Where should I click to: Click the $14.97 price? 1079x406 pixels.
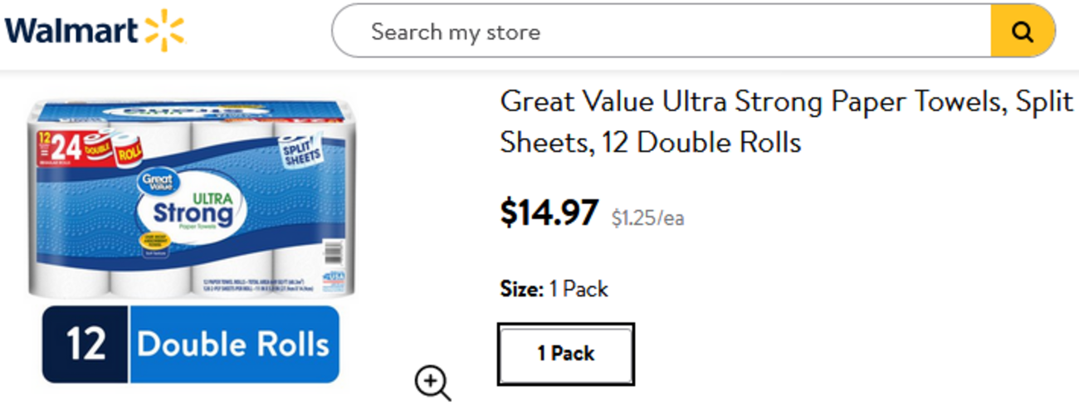click(548, 213)
